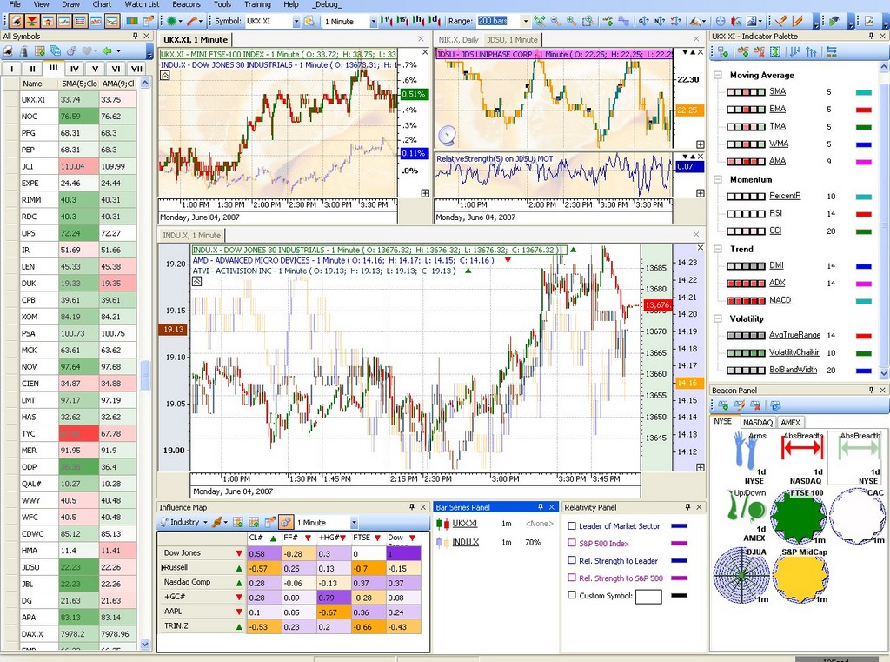Enable the Custom Symbol checkbox
890x662 pixels.
coord(572,595)
